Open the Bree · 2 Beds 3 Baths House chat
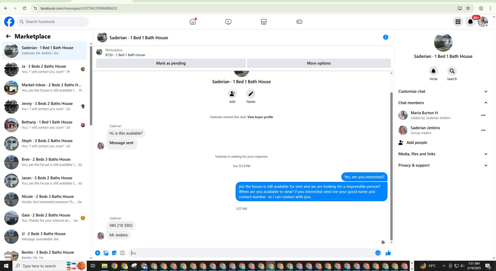The image size is (496, 271). (44, 162)
